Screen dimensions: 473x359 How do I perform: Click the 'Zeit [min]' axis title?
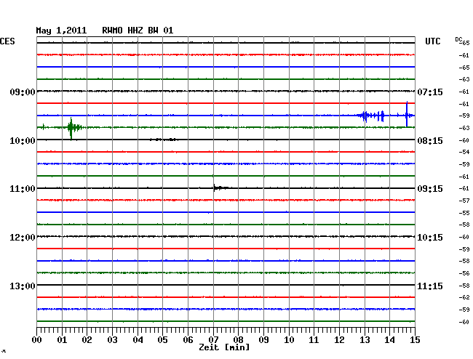(x=224, y=347)
